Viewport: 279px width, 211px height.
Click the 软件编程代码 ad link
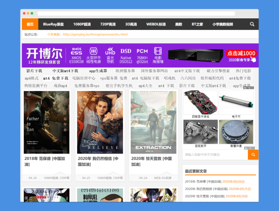[212, 78]
